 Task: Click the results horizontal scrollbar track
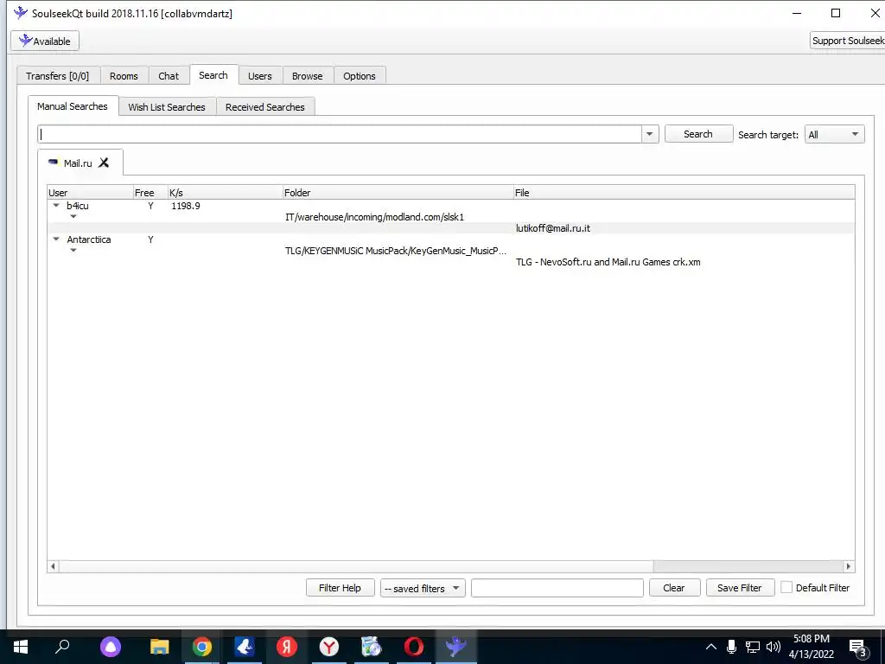[x=748, y=565]
